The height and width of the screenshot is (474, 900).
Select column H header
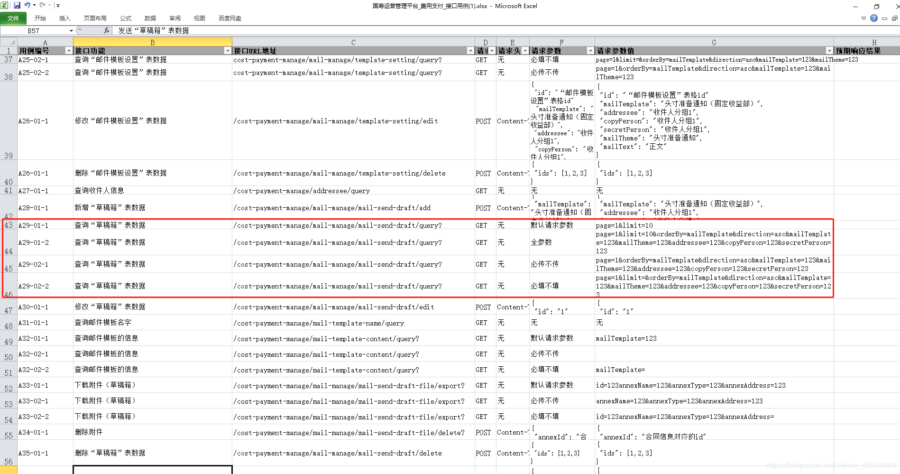tap(867, 42)
